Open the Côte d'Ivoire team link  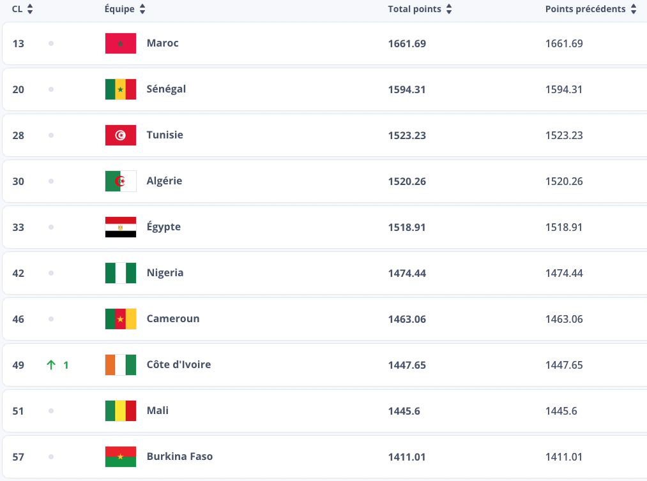tap(178, 365)
